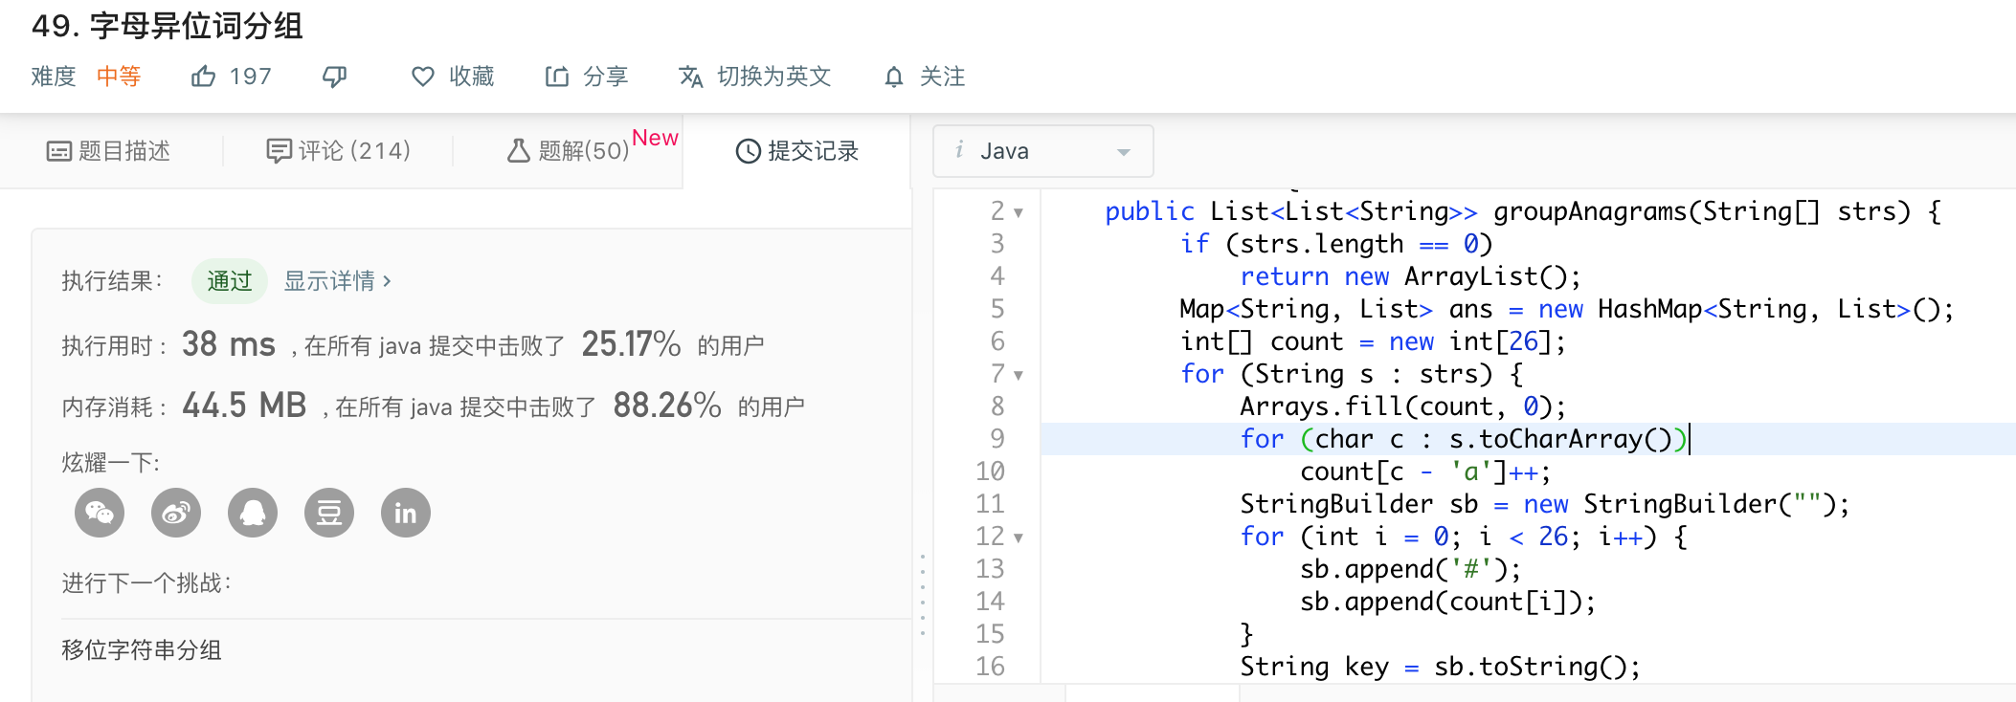Share result via Weibo icon
The height and width of the screenshot is (702, 2016).
click(176, 513)
